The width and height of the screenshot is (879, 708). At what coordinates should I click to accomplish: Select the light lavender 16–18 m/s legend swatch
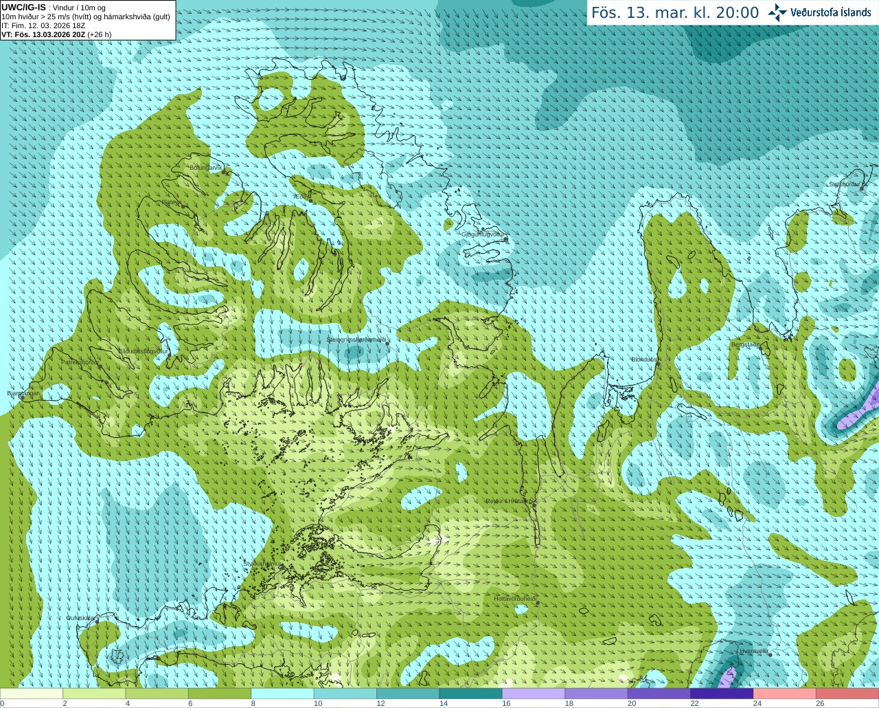click(534, 694)
